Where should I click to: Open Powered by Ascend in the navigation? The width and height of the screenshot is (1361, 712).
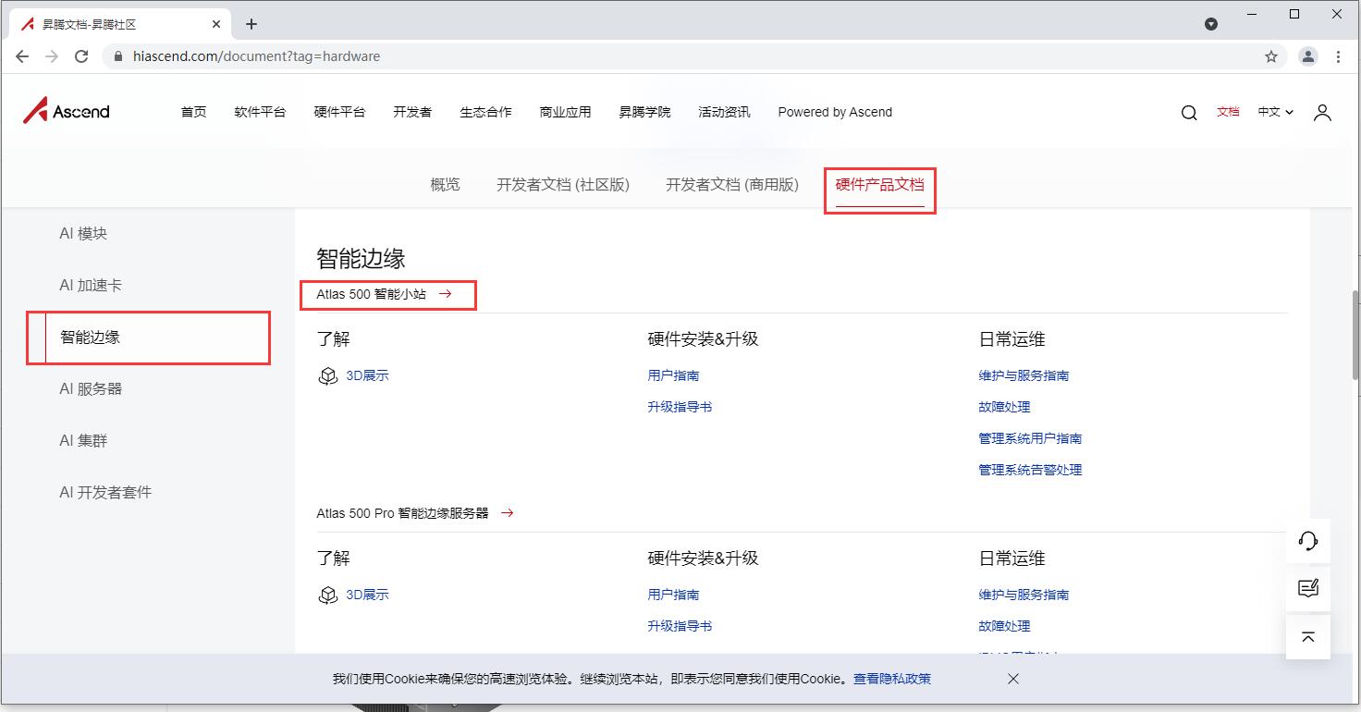[x=835, y=112]
